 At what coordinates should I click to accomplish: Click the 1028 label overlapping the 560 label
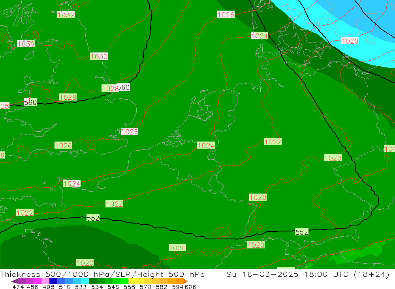(110, 88)
